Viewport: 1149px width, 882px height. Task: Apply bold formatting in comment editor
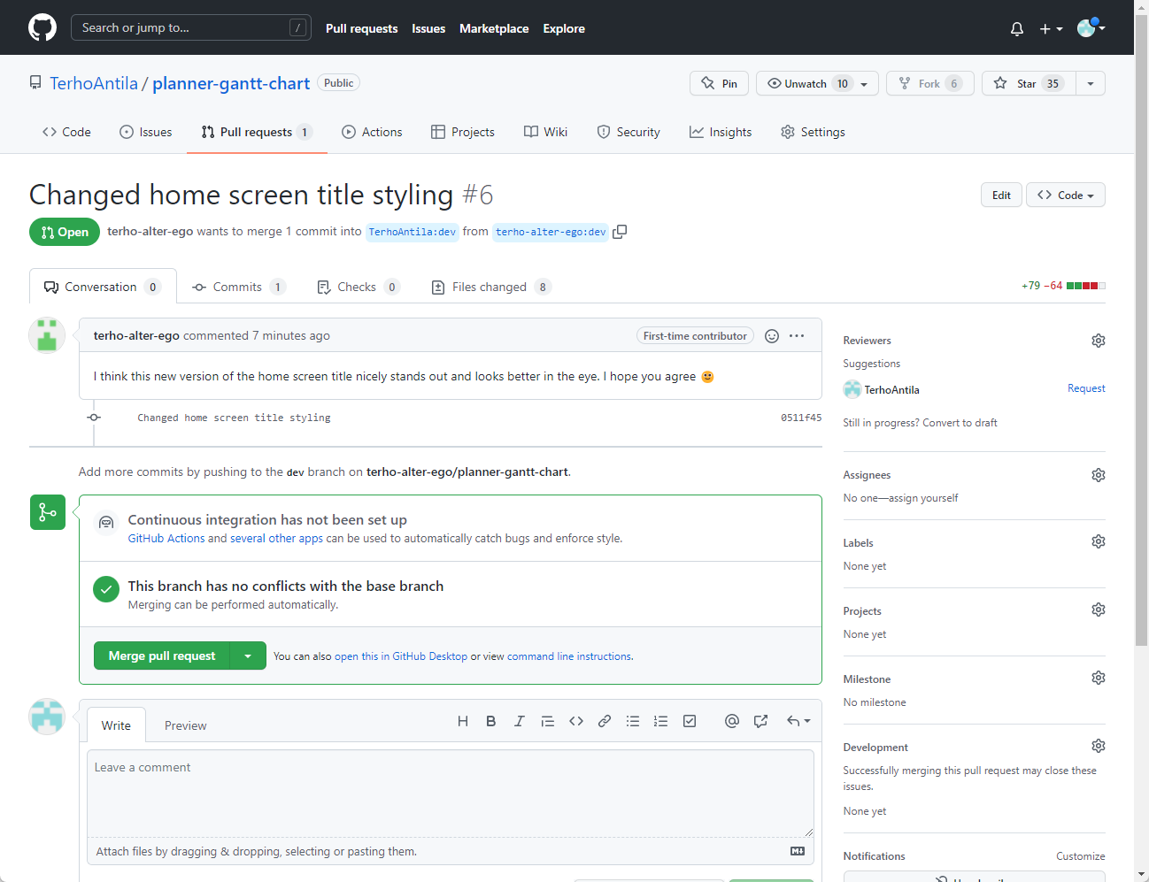tap(491, 721)
